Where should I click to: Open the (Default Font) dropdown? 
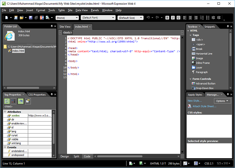pos(98,18)
